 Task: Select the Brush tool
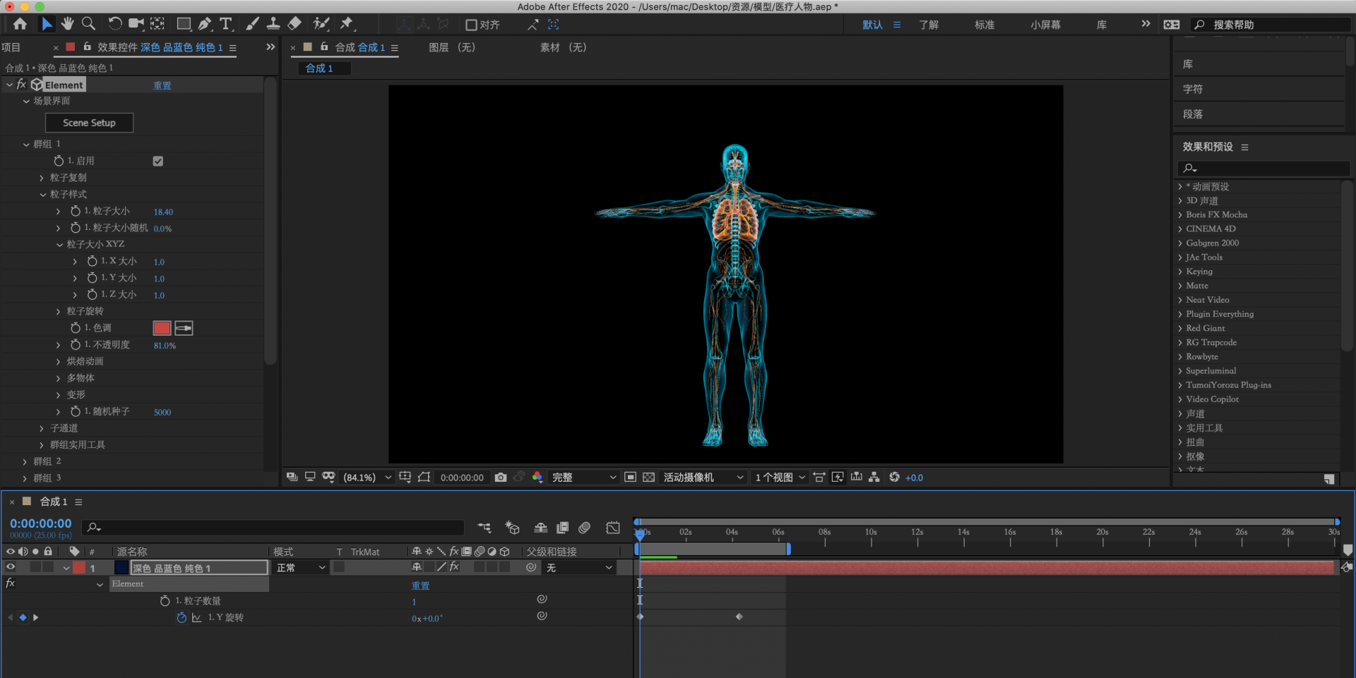[252, 24]
